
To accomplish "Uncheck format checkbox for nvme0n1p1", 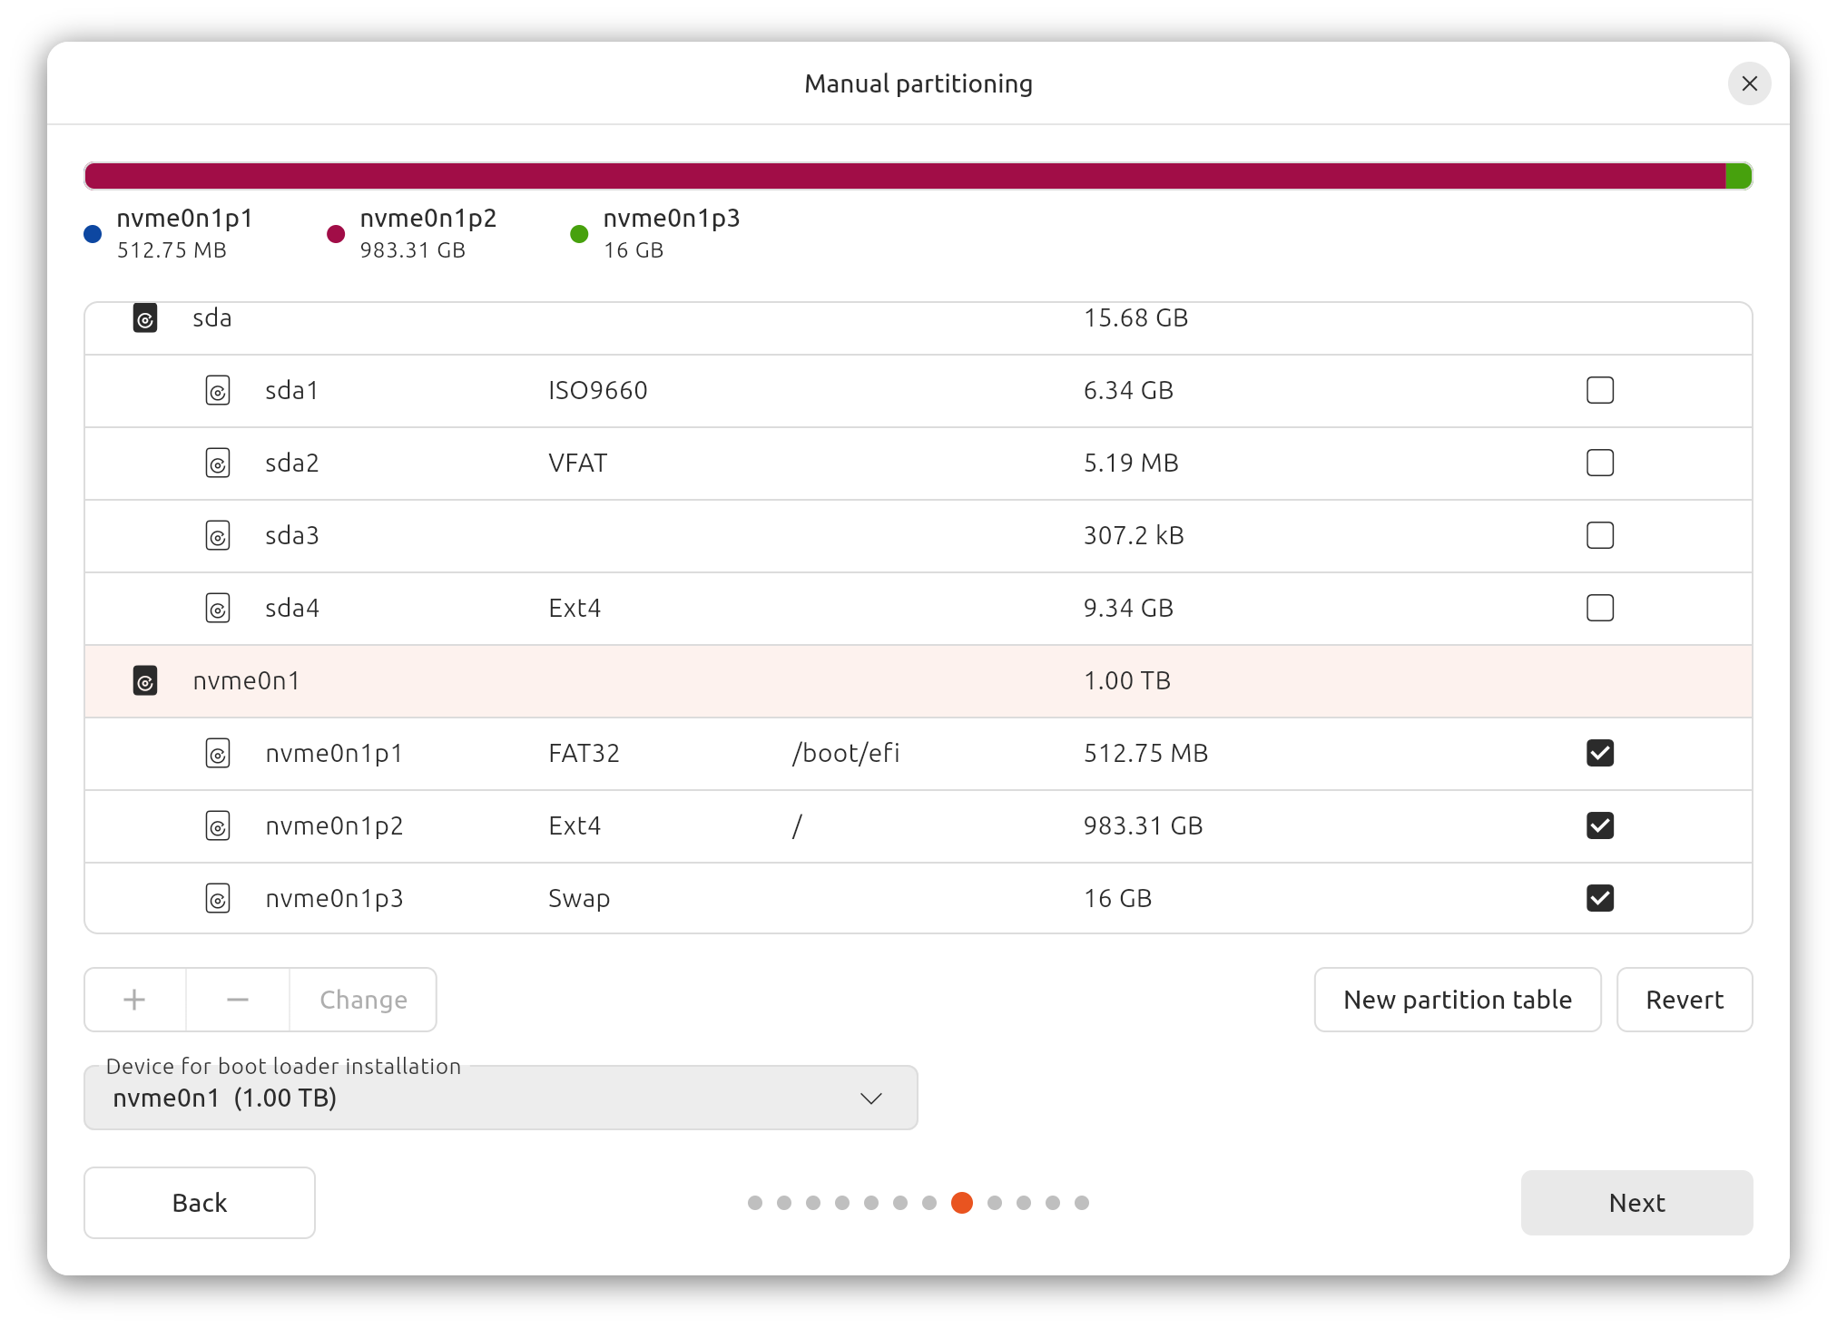I will 1600,754.
